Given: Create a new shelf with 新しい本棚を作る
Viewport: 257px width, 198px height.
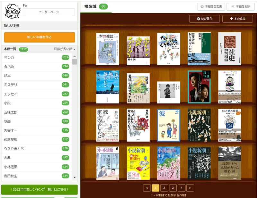Looking at the screenshot, I should (40, 37).
